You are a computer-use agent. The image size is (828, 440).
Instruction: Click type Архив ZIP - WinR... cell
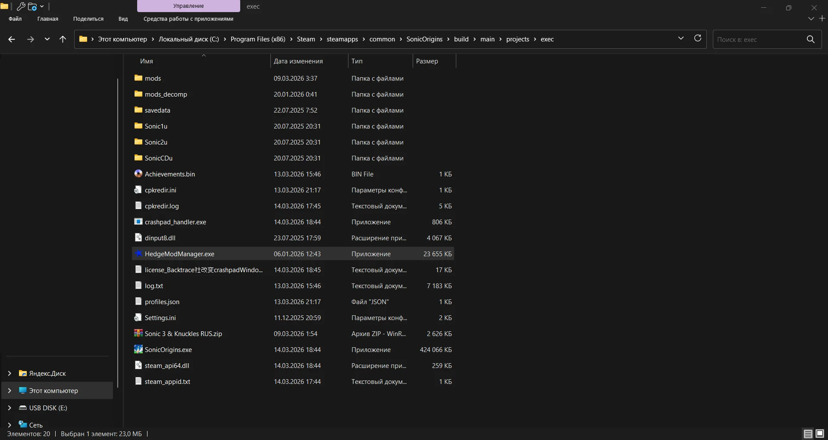tap(379, 333)
